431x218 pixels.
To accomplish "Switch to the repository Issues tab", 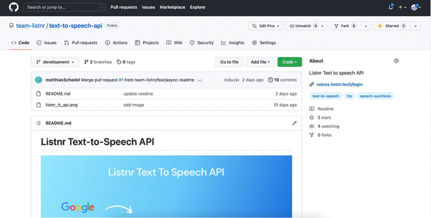I will pos(46,42).
